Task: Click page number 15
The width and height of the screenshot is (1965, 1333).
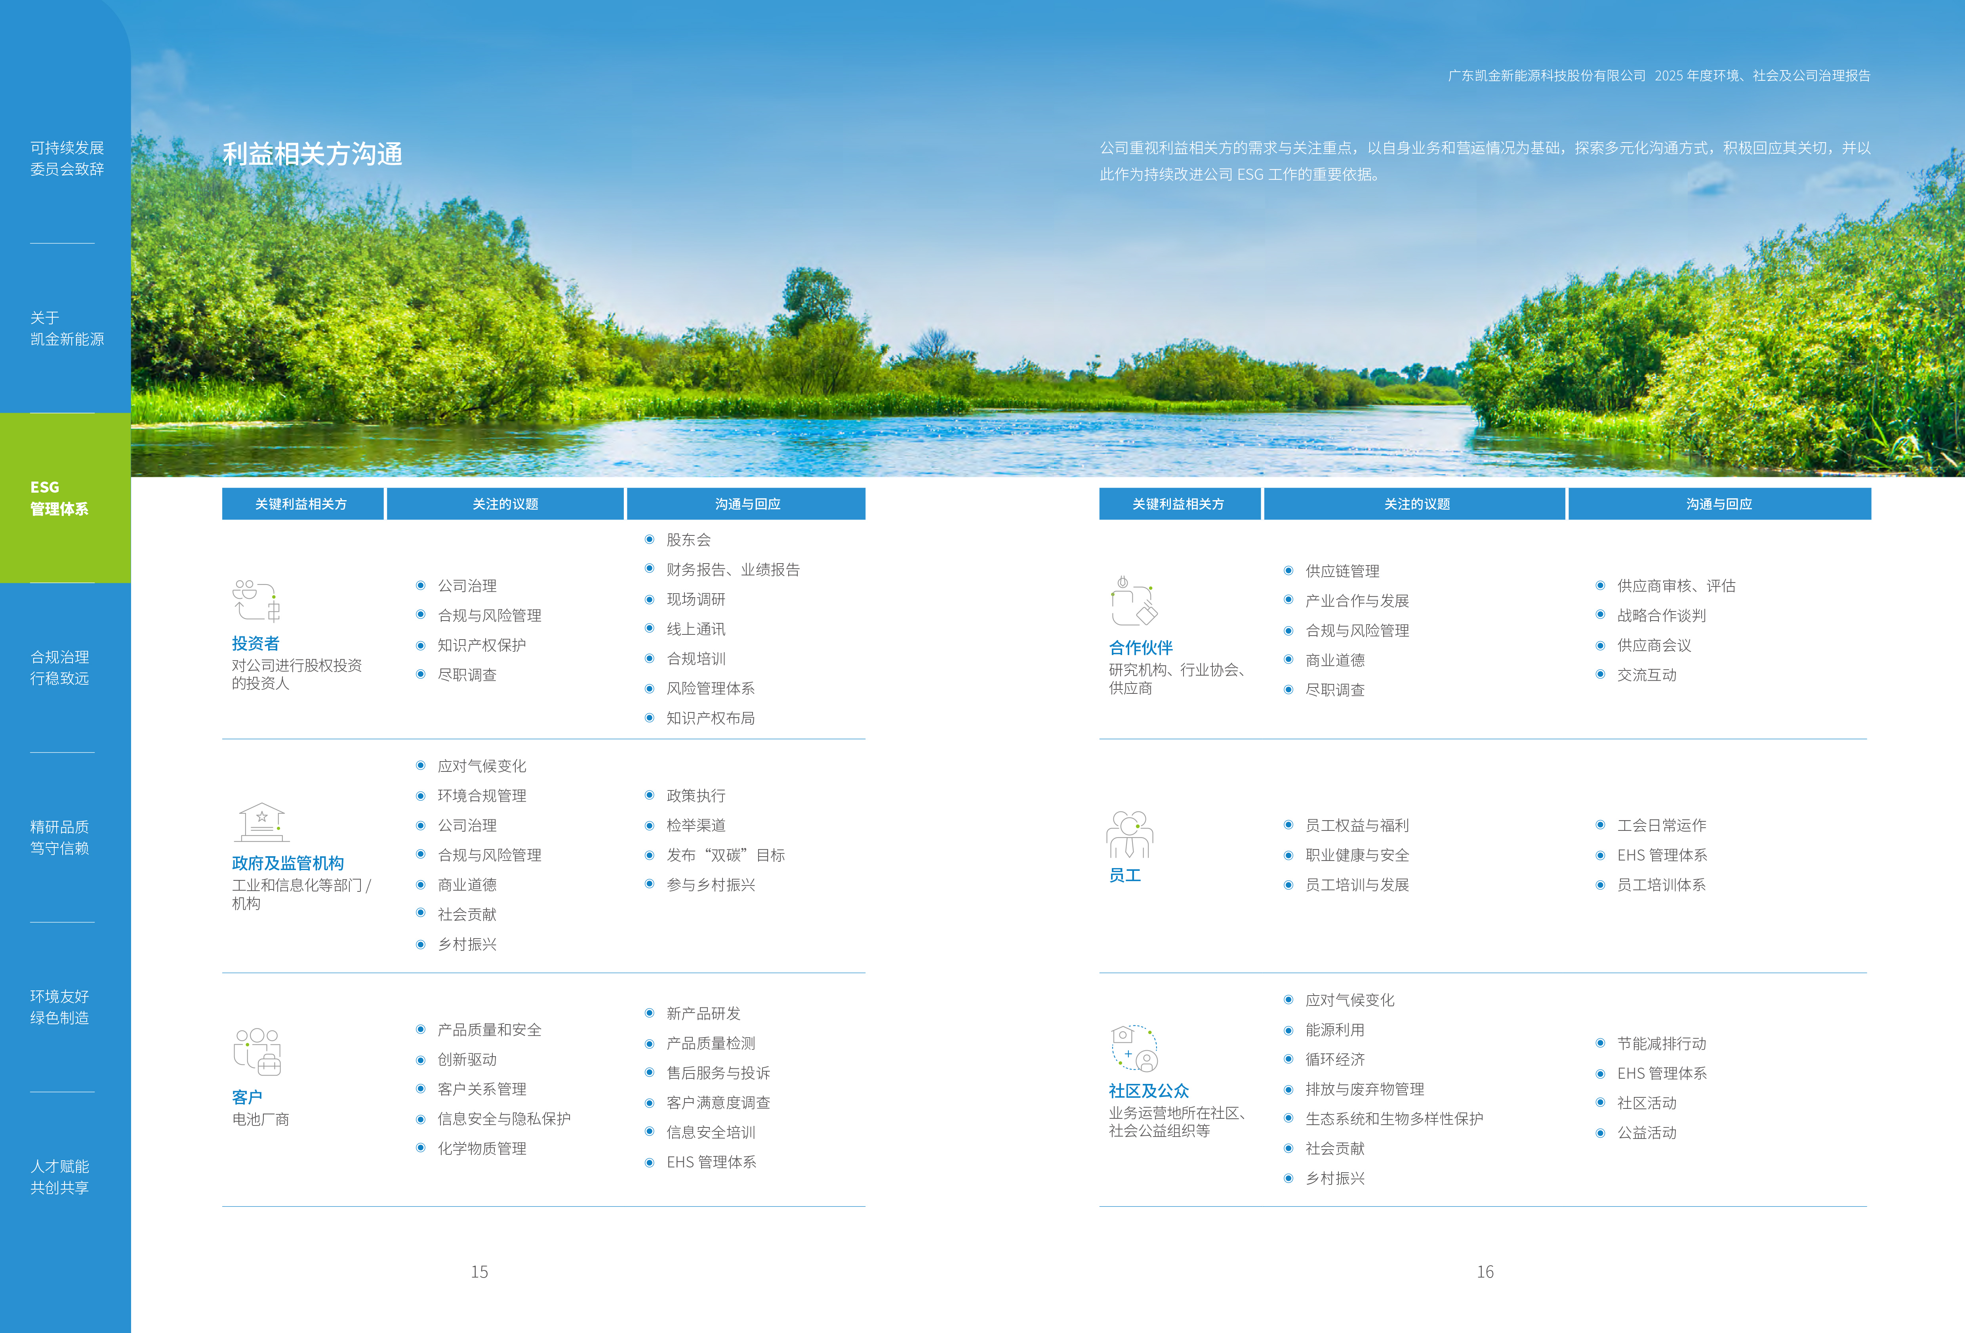Action: point(479,1272)
